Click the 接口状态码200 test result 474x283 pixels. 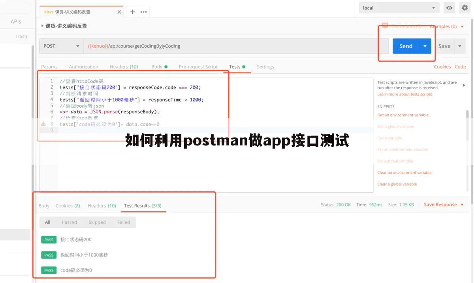click(76, 240)
